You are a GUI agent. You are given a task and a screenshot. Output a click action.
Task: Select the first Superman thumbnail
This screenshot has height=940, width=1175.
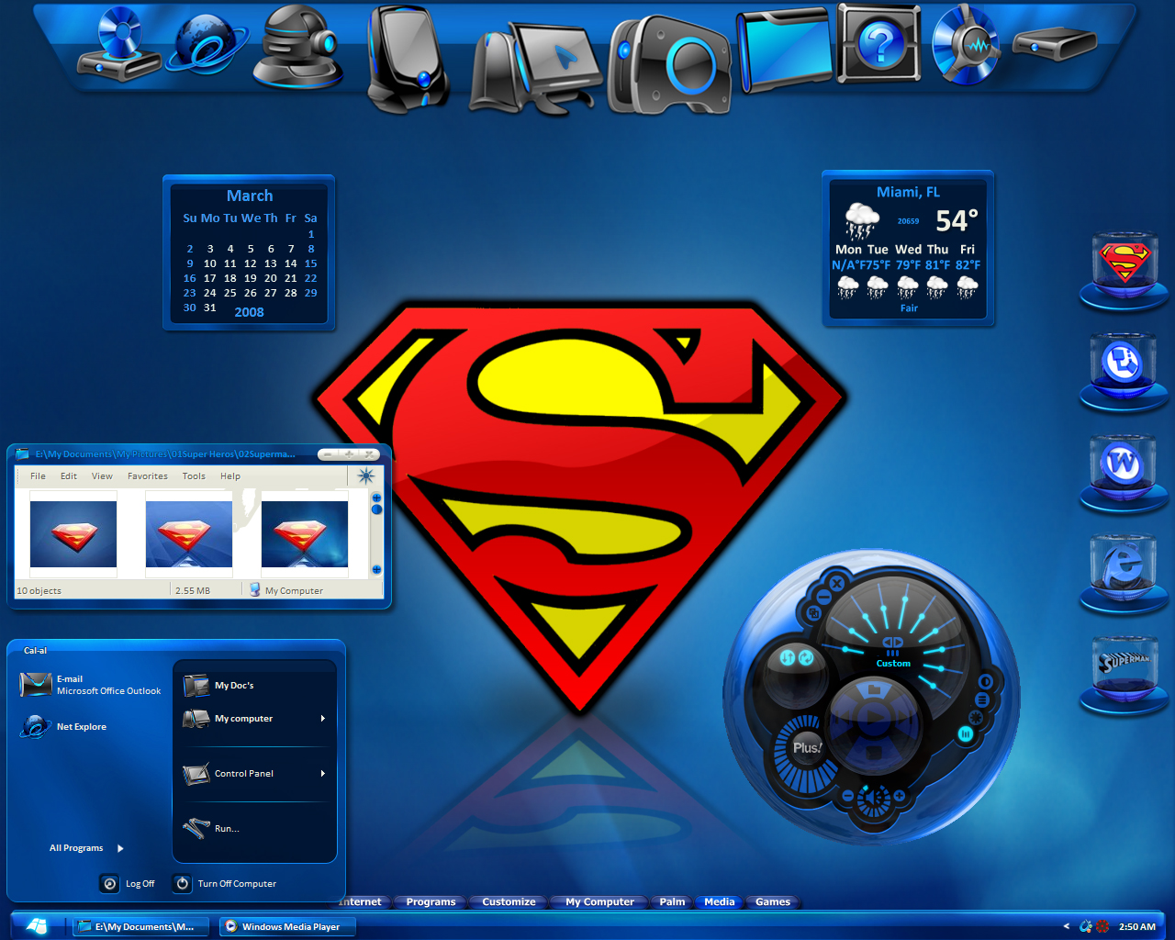(73, 534)
